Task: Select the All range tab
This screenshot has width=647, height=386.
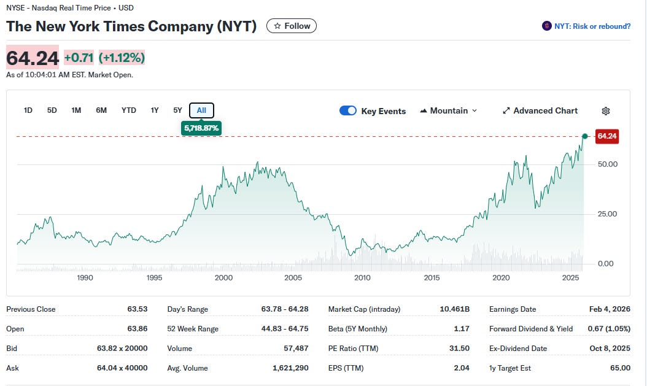Action: [x=201, y=110]
